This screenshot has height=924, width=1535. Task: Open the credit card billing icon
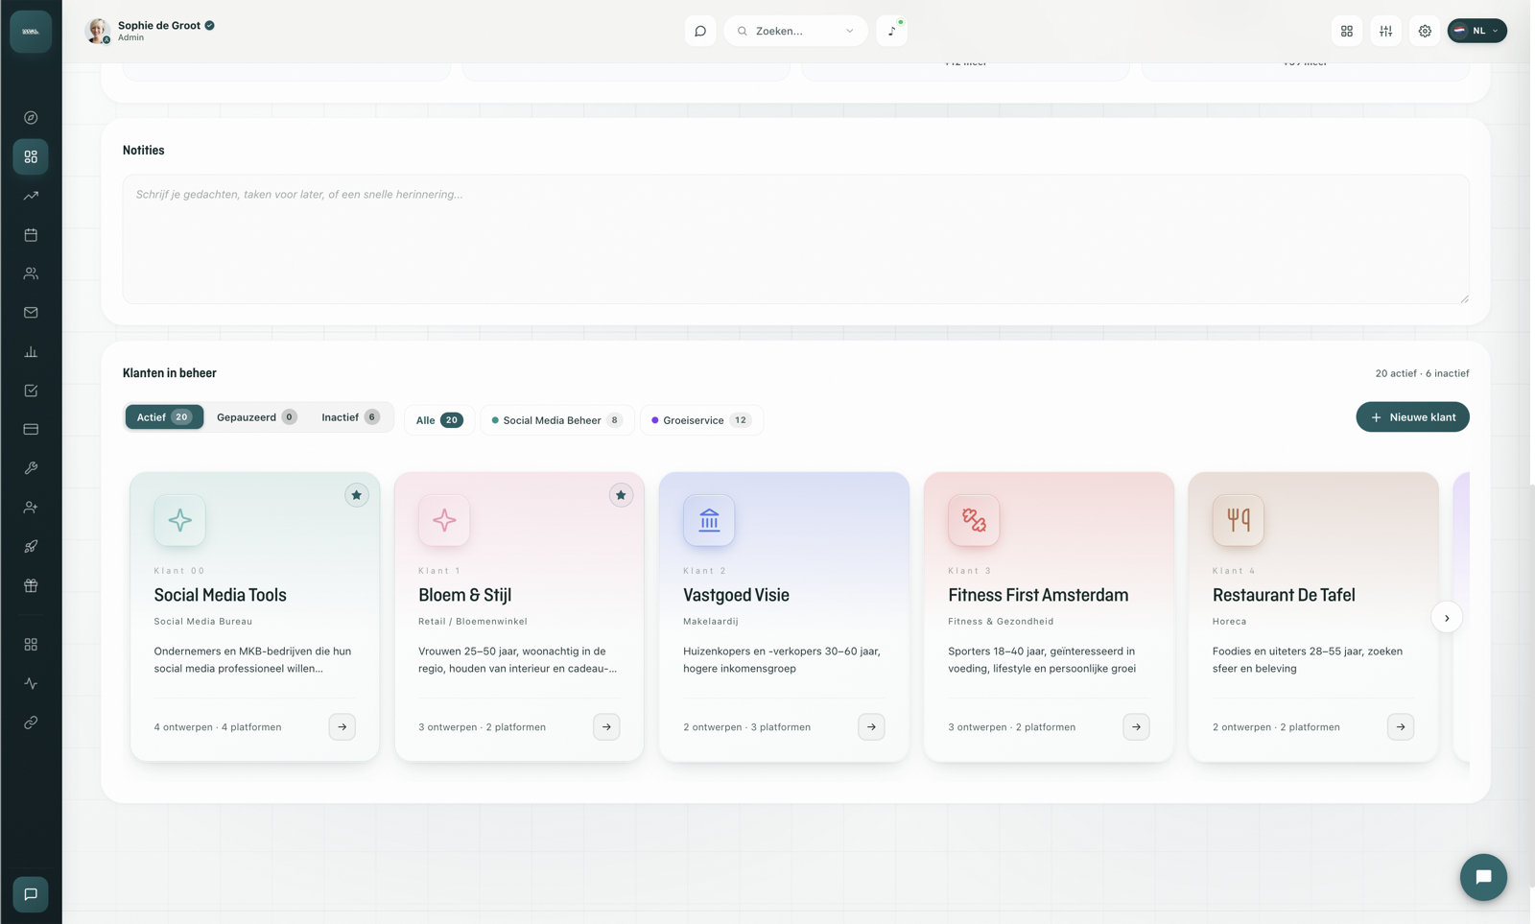[31, 429]
